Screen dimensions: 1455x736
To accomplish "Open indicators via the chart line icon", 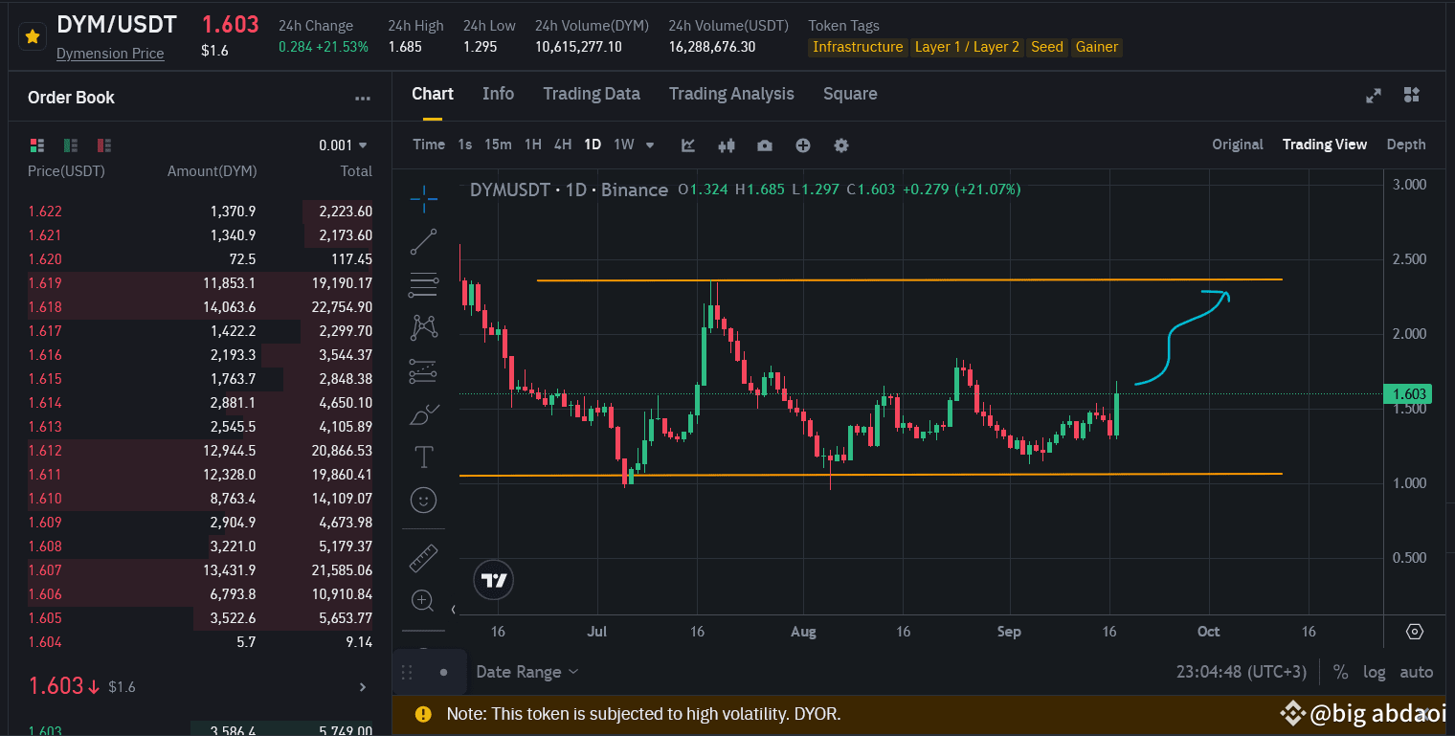I will pos(687,145).
